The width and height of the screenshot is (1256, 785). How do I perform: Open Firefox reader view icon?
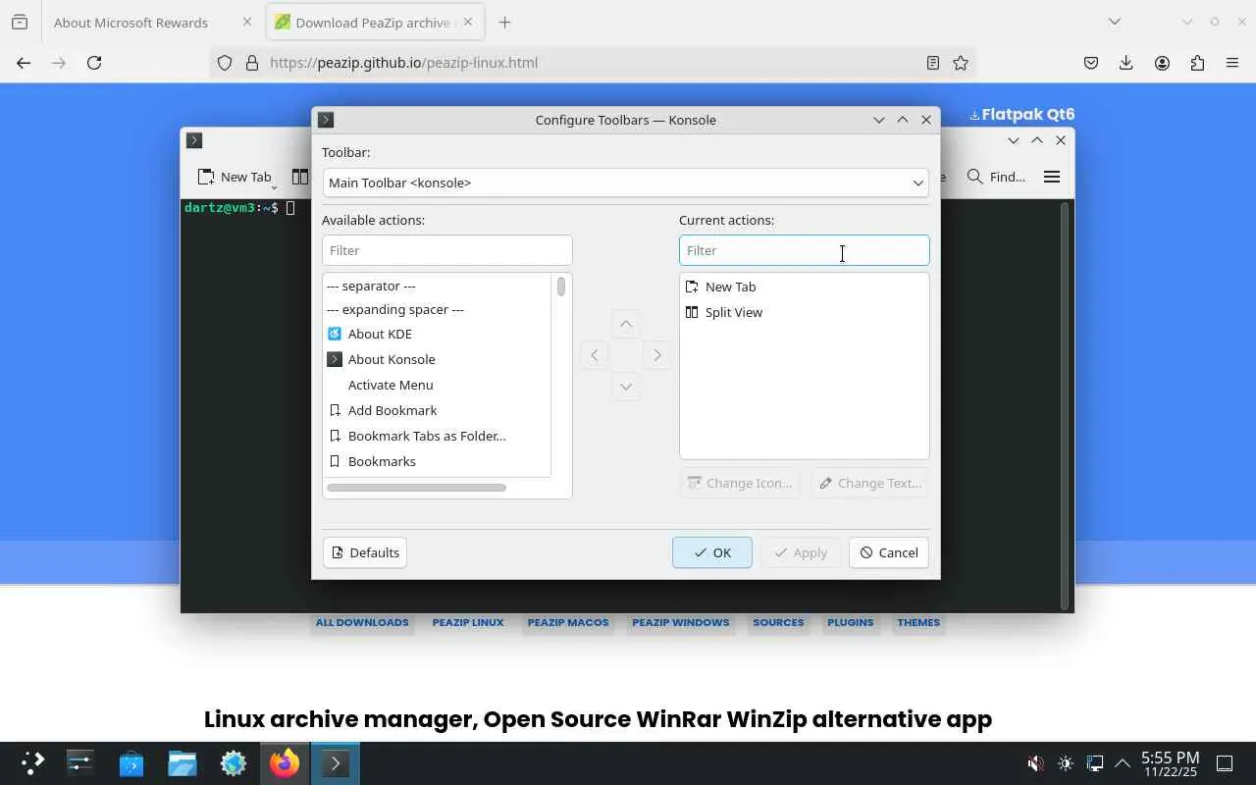(x=933, y=63)
